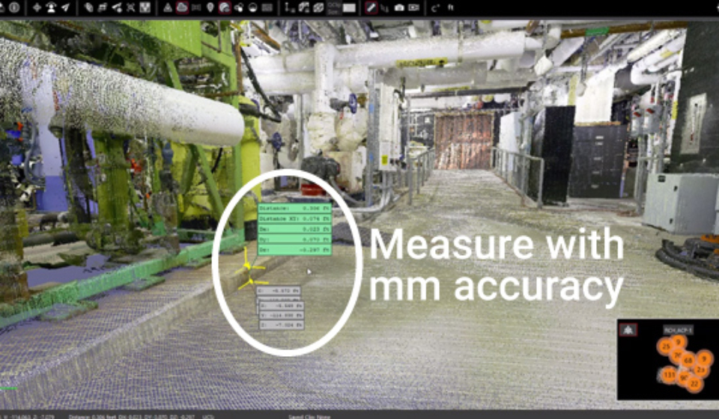The image size is (719, 419).
Task: Click the green 'Dz' measurement row
Action: 294,250
